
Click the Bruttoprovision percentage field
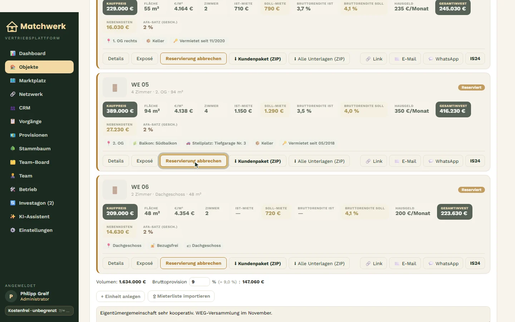pyautogui.click(x=199, y=282)
